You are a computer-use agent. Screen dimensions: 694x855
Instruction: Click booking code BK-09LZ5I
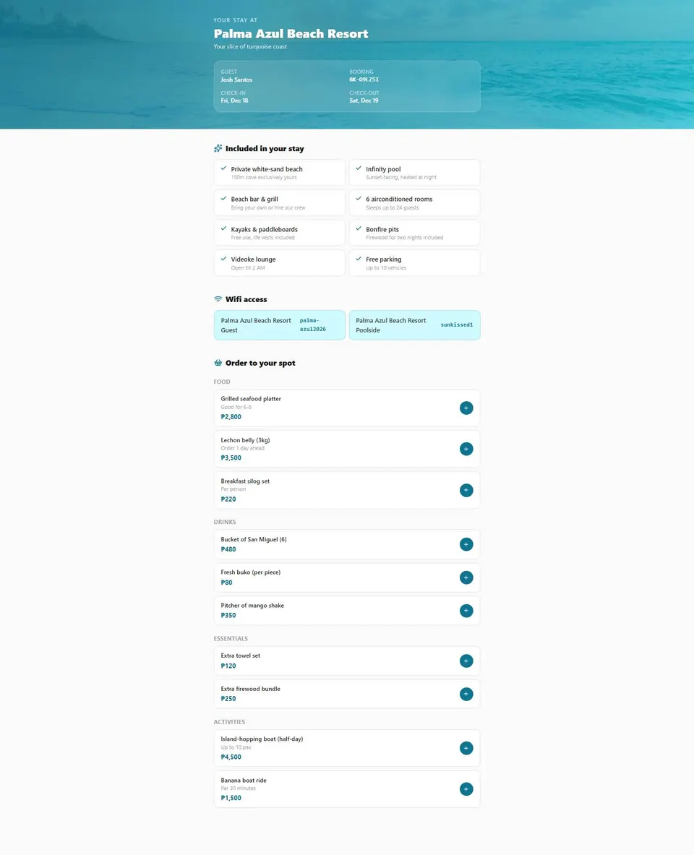click(364, 80)
